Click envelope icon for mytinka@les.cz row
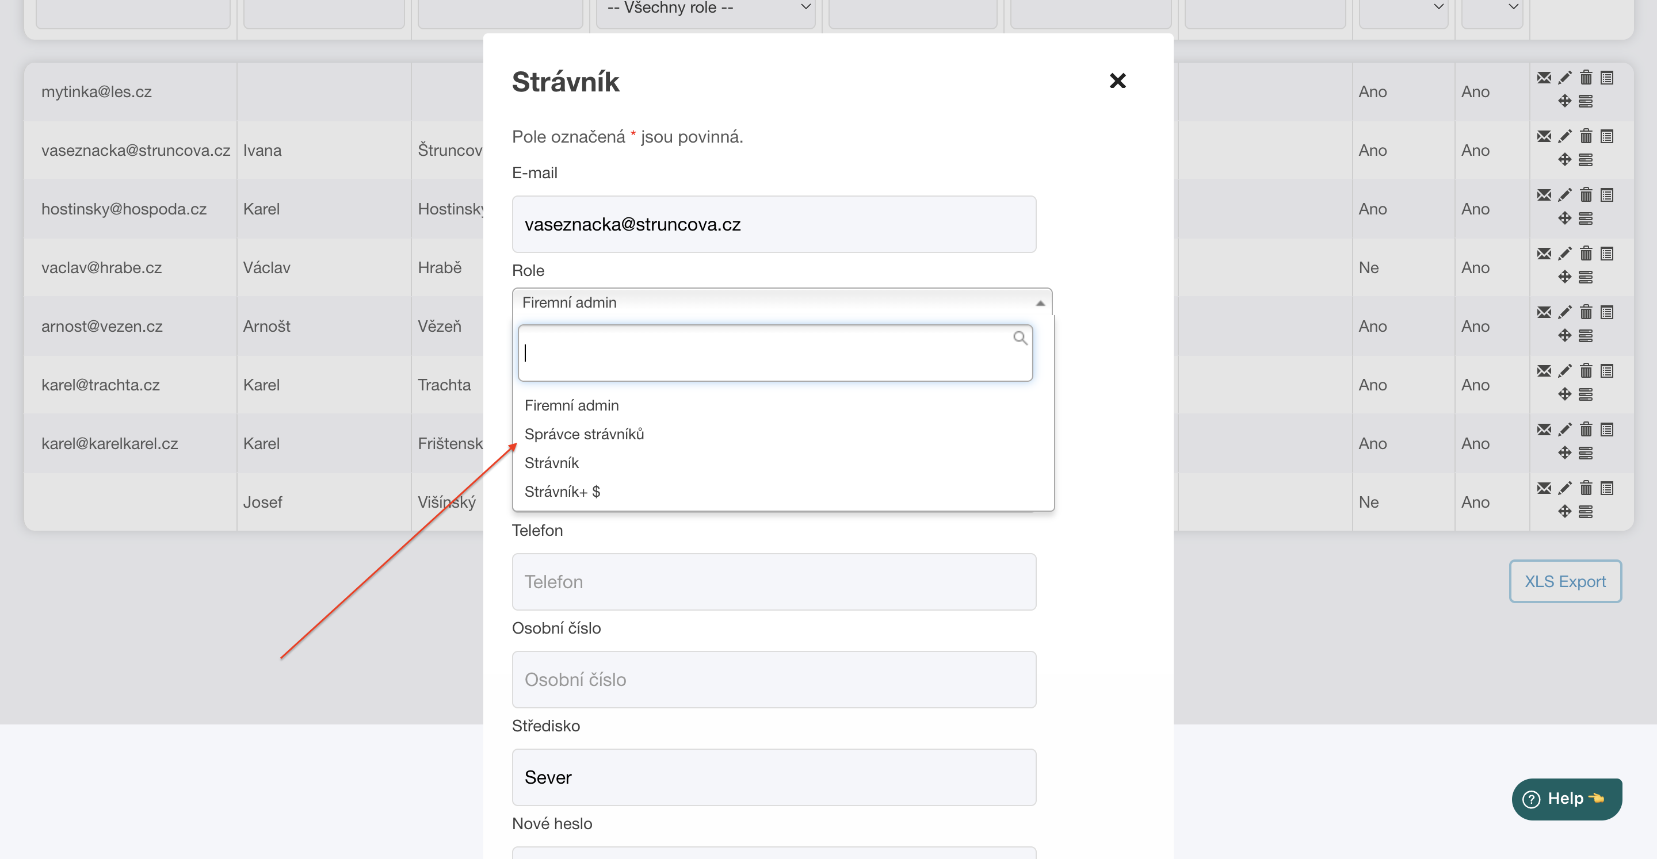The width and height of the screenshot is (1657, 859). click(x=1544, y=78)
